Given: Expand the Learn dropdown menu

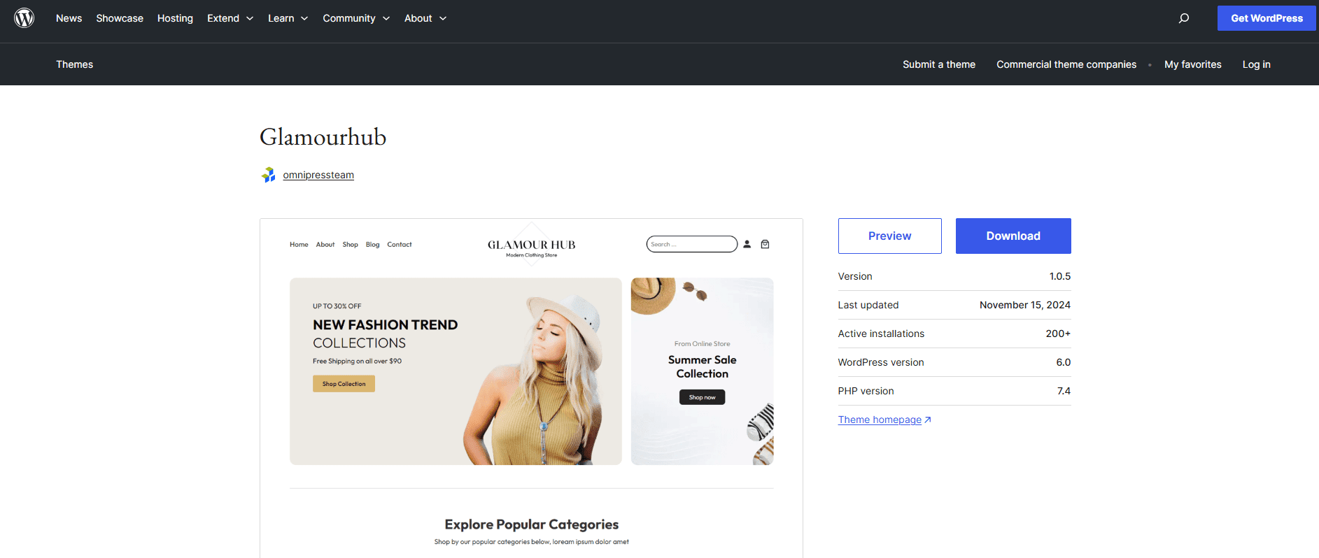Looking at the screenshot, I should [x=288, y=18].
